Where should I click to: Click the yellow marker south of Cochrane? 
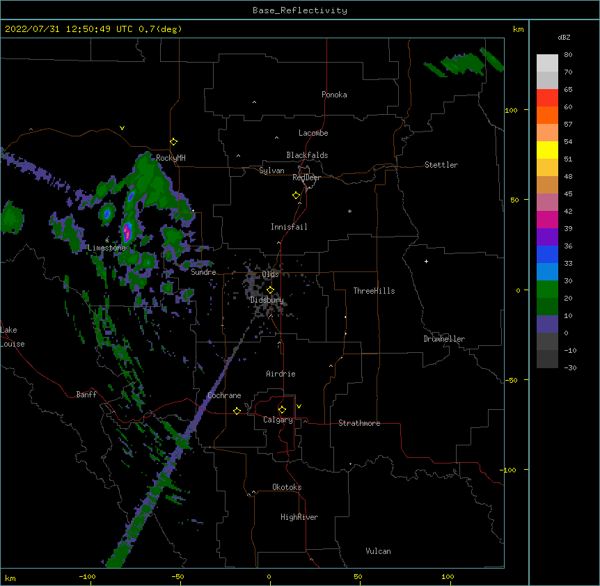tap(237, 411)
